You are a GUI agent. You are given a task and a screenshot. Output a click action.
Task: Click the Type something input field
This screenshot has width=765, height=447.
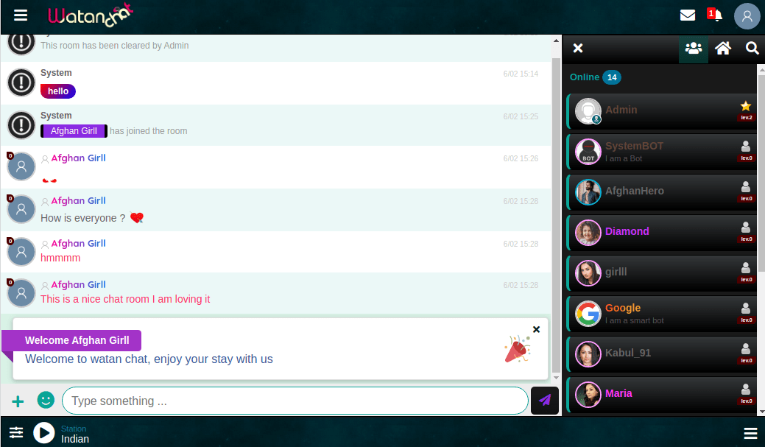[295, 401]
